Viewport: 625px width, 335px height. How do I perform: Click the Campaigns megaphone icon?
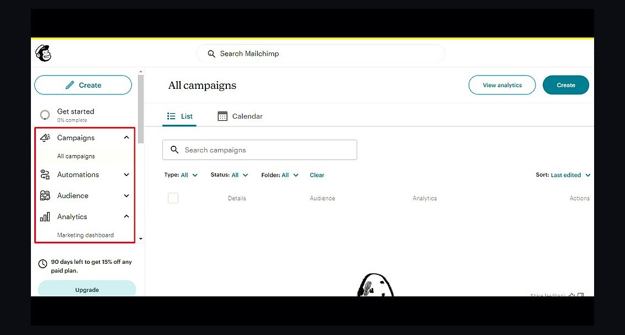[45, 138]
